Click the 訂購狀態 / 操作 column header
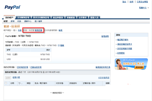Viewport: 152px width, 101px height. pyautogui.click(x=89, y=83)
